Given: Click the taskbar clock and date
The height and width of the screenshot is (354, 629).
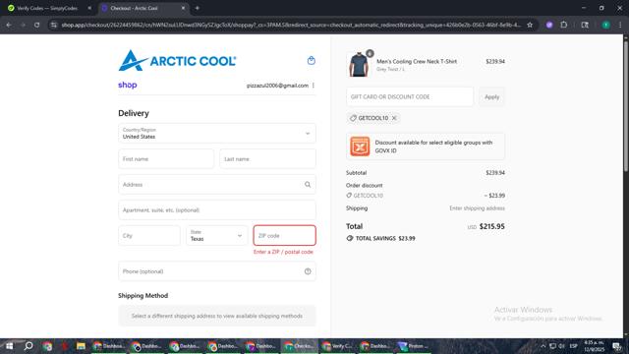Looking at the screenshot, I should [x=594, y=346].
